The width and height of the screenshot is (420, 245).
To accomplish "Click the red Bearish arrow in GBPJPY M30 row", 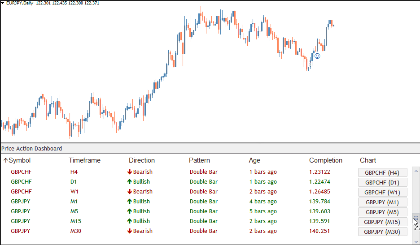I will tap(130, 231).
